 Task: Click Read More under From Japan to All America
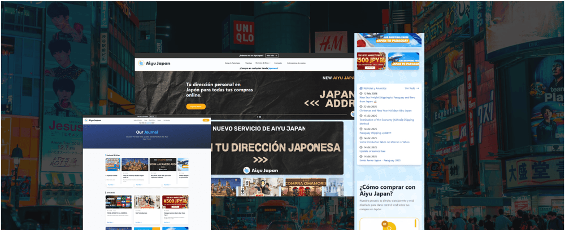pyautogui.click(x=110, y=223)
